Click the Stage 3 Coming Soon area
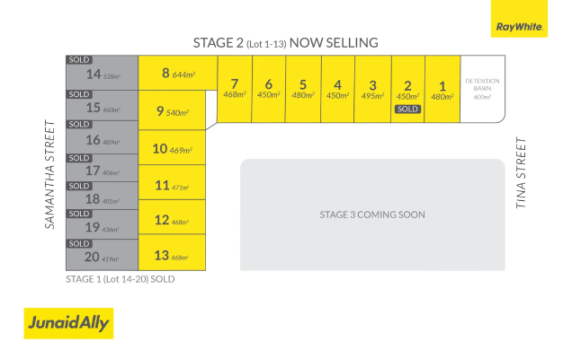This screenshot has height=359, width=572. point(371,215)
